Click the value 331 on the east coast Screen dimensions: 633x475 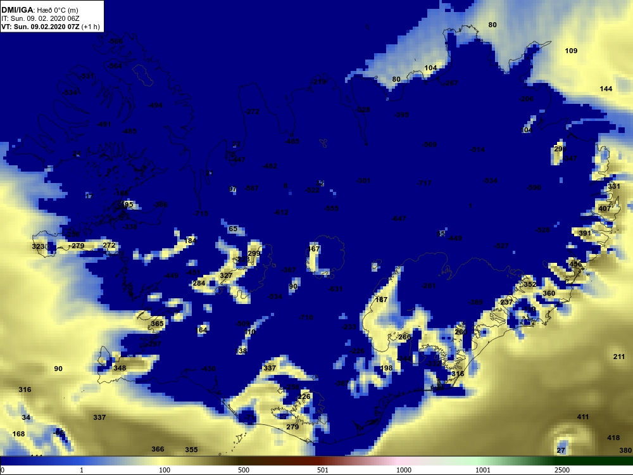point(613,186)
